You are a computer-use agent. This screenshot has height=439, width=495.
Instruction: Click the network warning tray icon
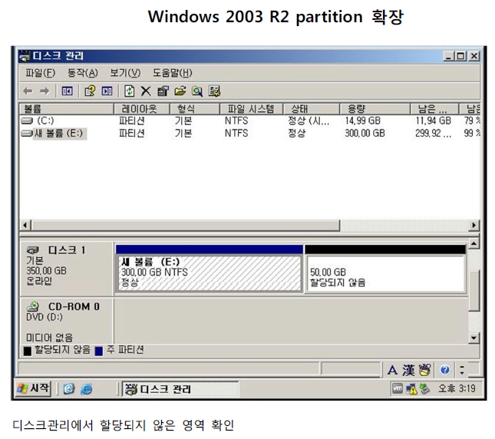coord(411,389)
